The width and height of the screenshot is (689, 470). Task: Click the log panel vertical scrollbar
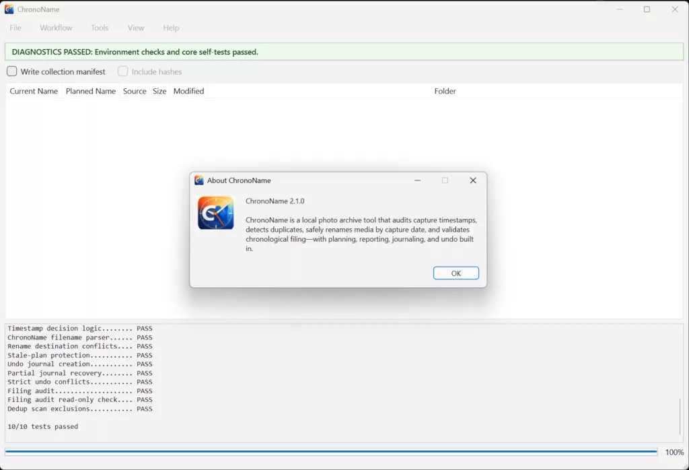[x=680, y=416]
